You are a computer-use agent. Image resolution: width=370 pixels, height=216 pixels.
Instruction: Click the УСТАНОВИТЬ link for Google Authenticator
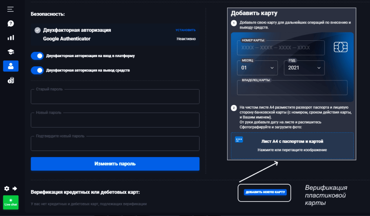coord(185,30)
